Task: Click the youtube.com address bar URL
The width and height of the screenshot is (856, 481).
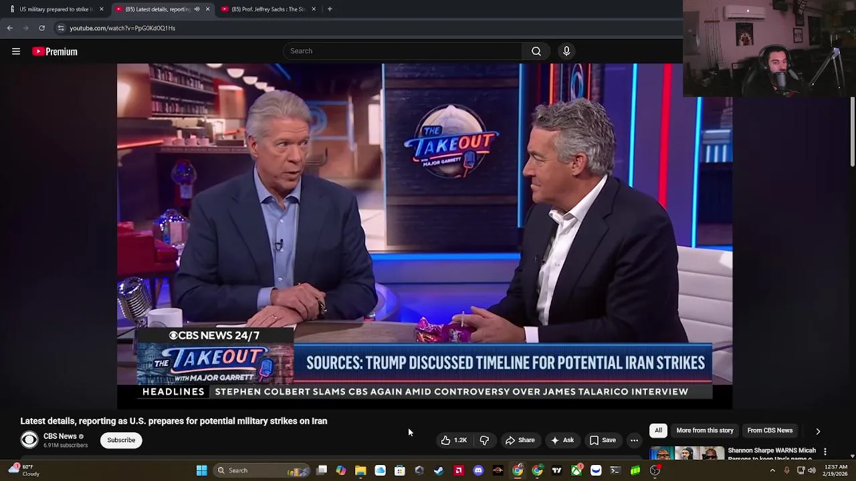Action: 122,28
